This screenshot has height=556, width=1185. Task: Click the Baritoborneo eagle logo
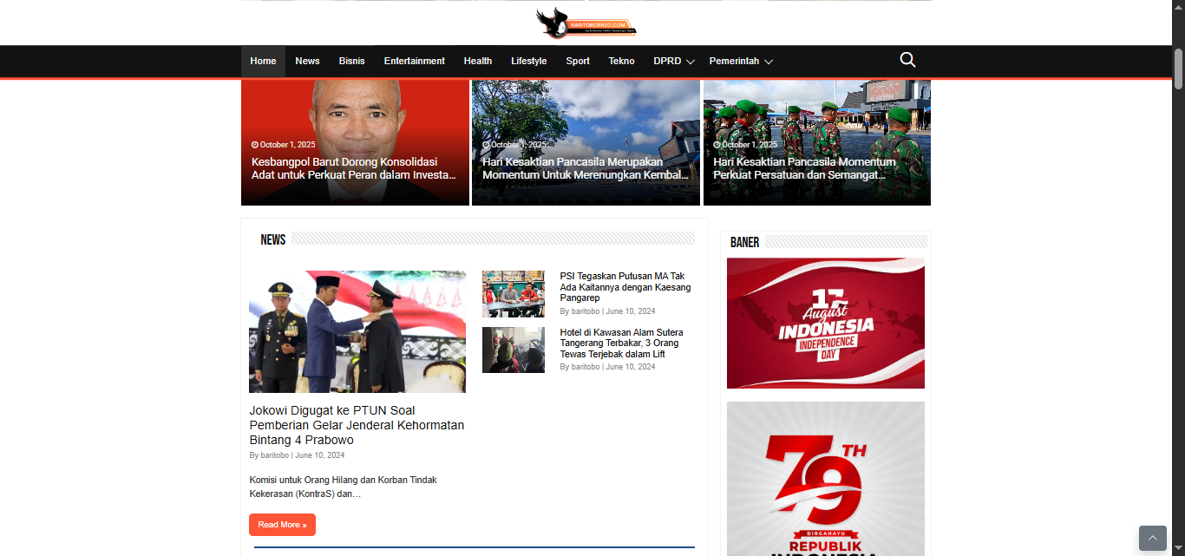[586, 23]
